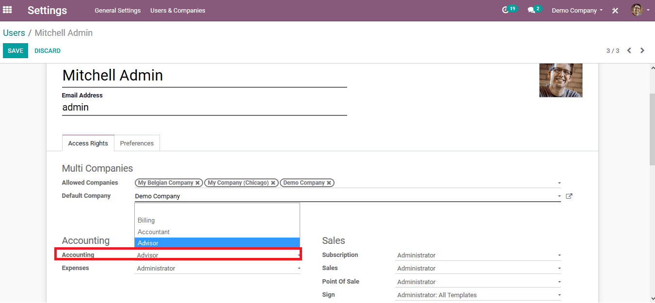Remove My Company (Chicago) tag
This screenshot has width=655, height=303.
(x=273, y=183)
